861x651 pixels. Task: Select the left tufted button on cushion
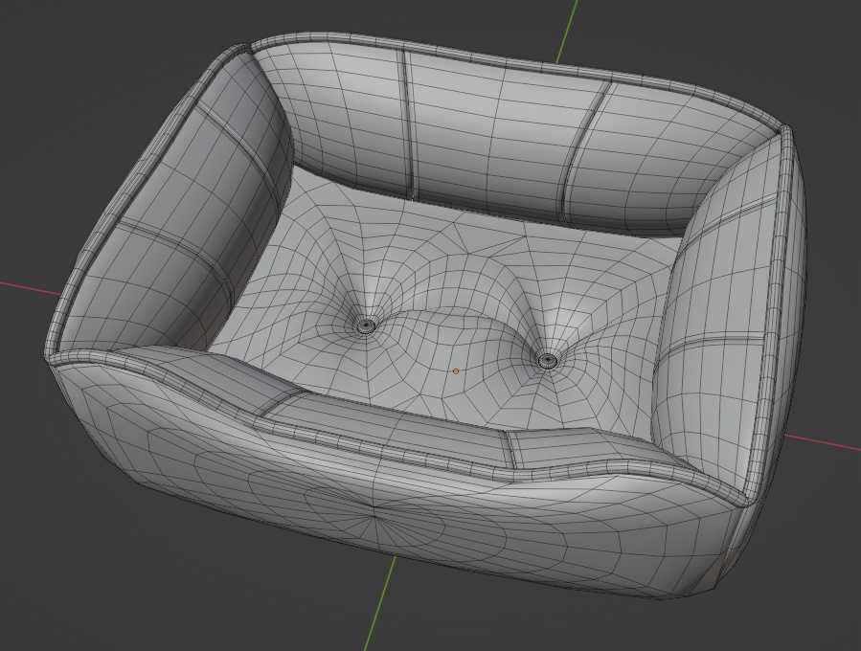(x=366, y=326)
